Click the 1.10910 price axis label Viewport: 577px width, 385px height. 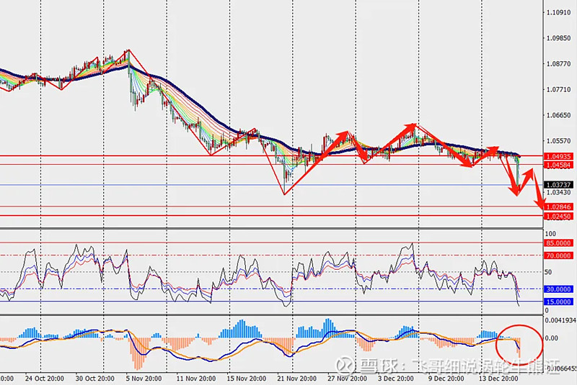[x=560, y=13]
